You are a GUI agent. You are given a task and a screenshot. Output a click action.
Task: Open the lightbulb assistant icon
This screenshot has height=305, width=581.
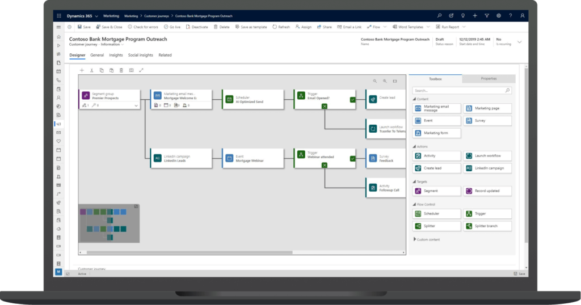[x=463, y=16]
